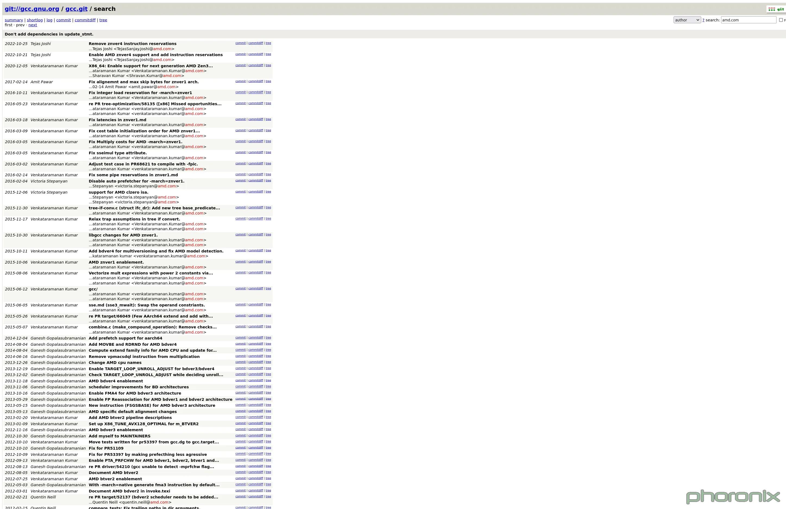Click tree link for 'X86_64: Enable support' Zen3 row
786x509 pixels.
(x=268, y=66)
